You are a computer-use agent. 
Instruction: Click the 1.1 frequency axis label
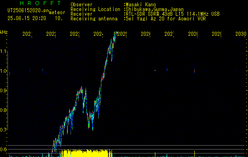tap(4, 51)
